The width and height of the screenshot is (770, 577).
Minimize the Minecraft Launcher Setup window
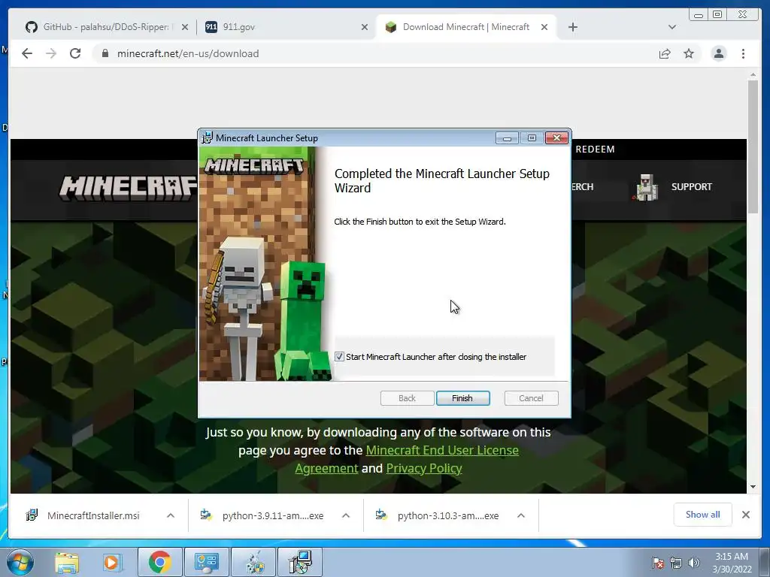507,138
